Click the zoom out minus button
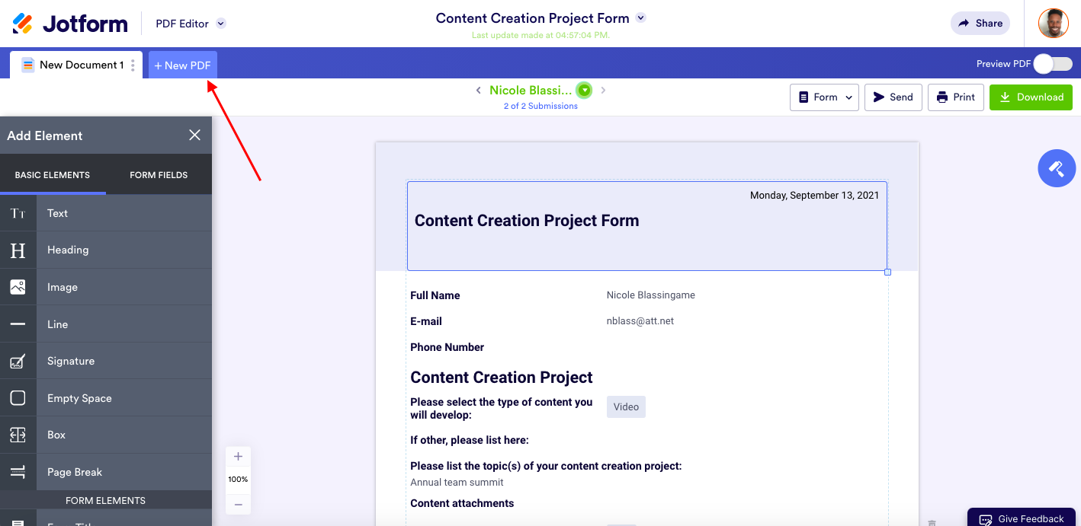The height and width of the screenshot is (526, 1081). click(x=238, y=504)
